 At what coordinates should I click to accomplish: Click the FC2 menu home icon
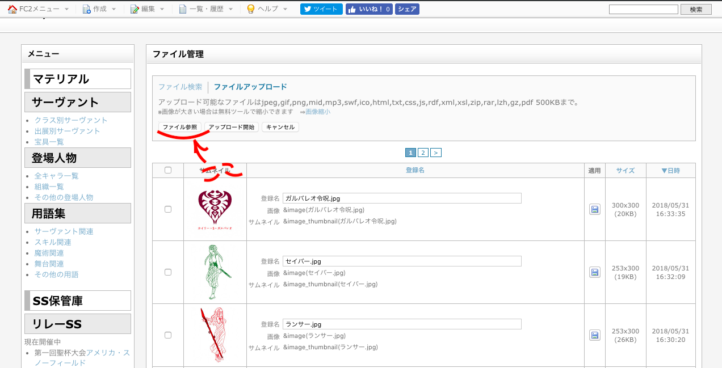pyautogui.click(x=12, y=9)
